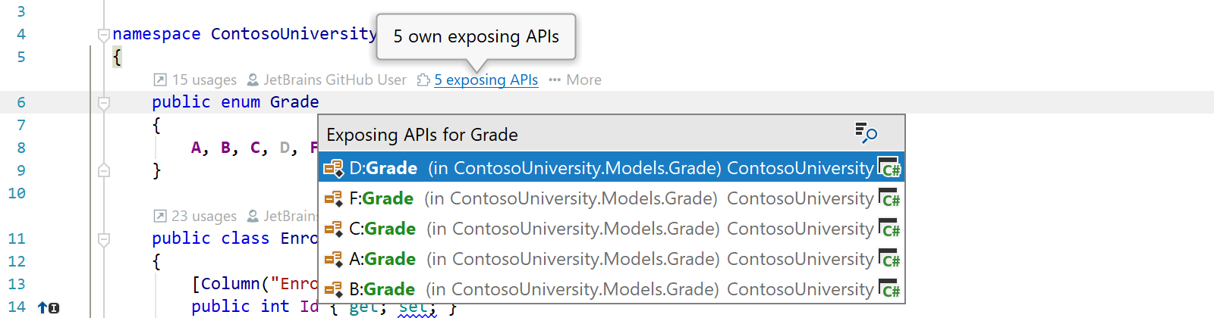This screenshot has height=318, width=1214.
Task: Collapse the namespace ContosoUniversity block
Action: [x=104, y=34]
